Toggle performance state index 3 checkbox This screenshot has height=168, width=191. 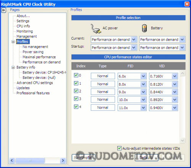tap(76, 99)
